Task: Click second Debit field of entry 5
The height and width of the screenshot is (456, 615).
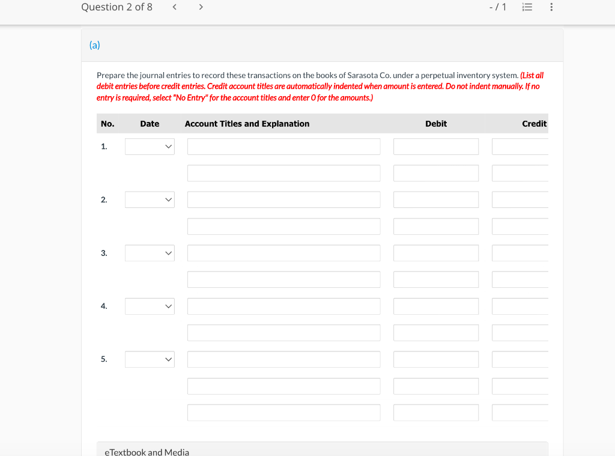Action: tap(436, 386)
